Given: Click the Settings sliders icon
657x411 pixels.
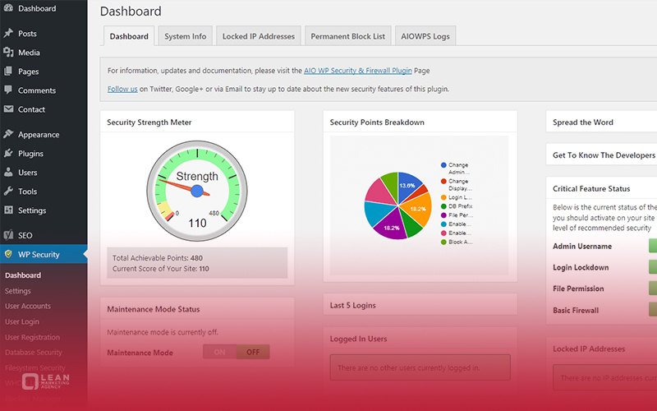Looking at the screenshot, I should (x=8, y=210).
